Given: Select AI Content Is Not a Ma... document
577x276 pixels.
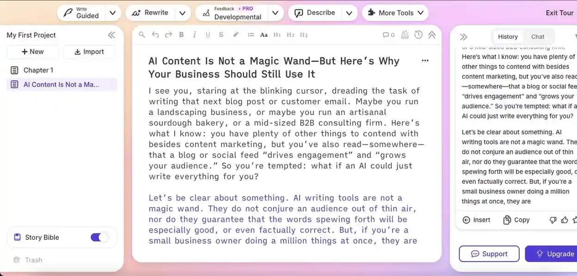Looking at the screenshot, I should 62,84.
